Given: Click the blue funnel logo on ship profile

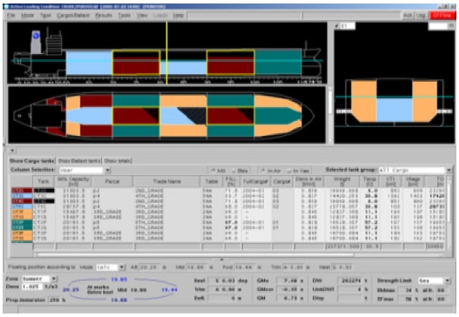Looking at the screenshot, I should [x=36, y=36].
